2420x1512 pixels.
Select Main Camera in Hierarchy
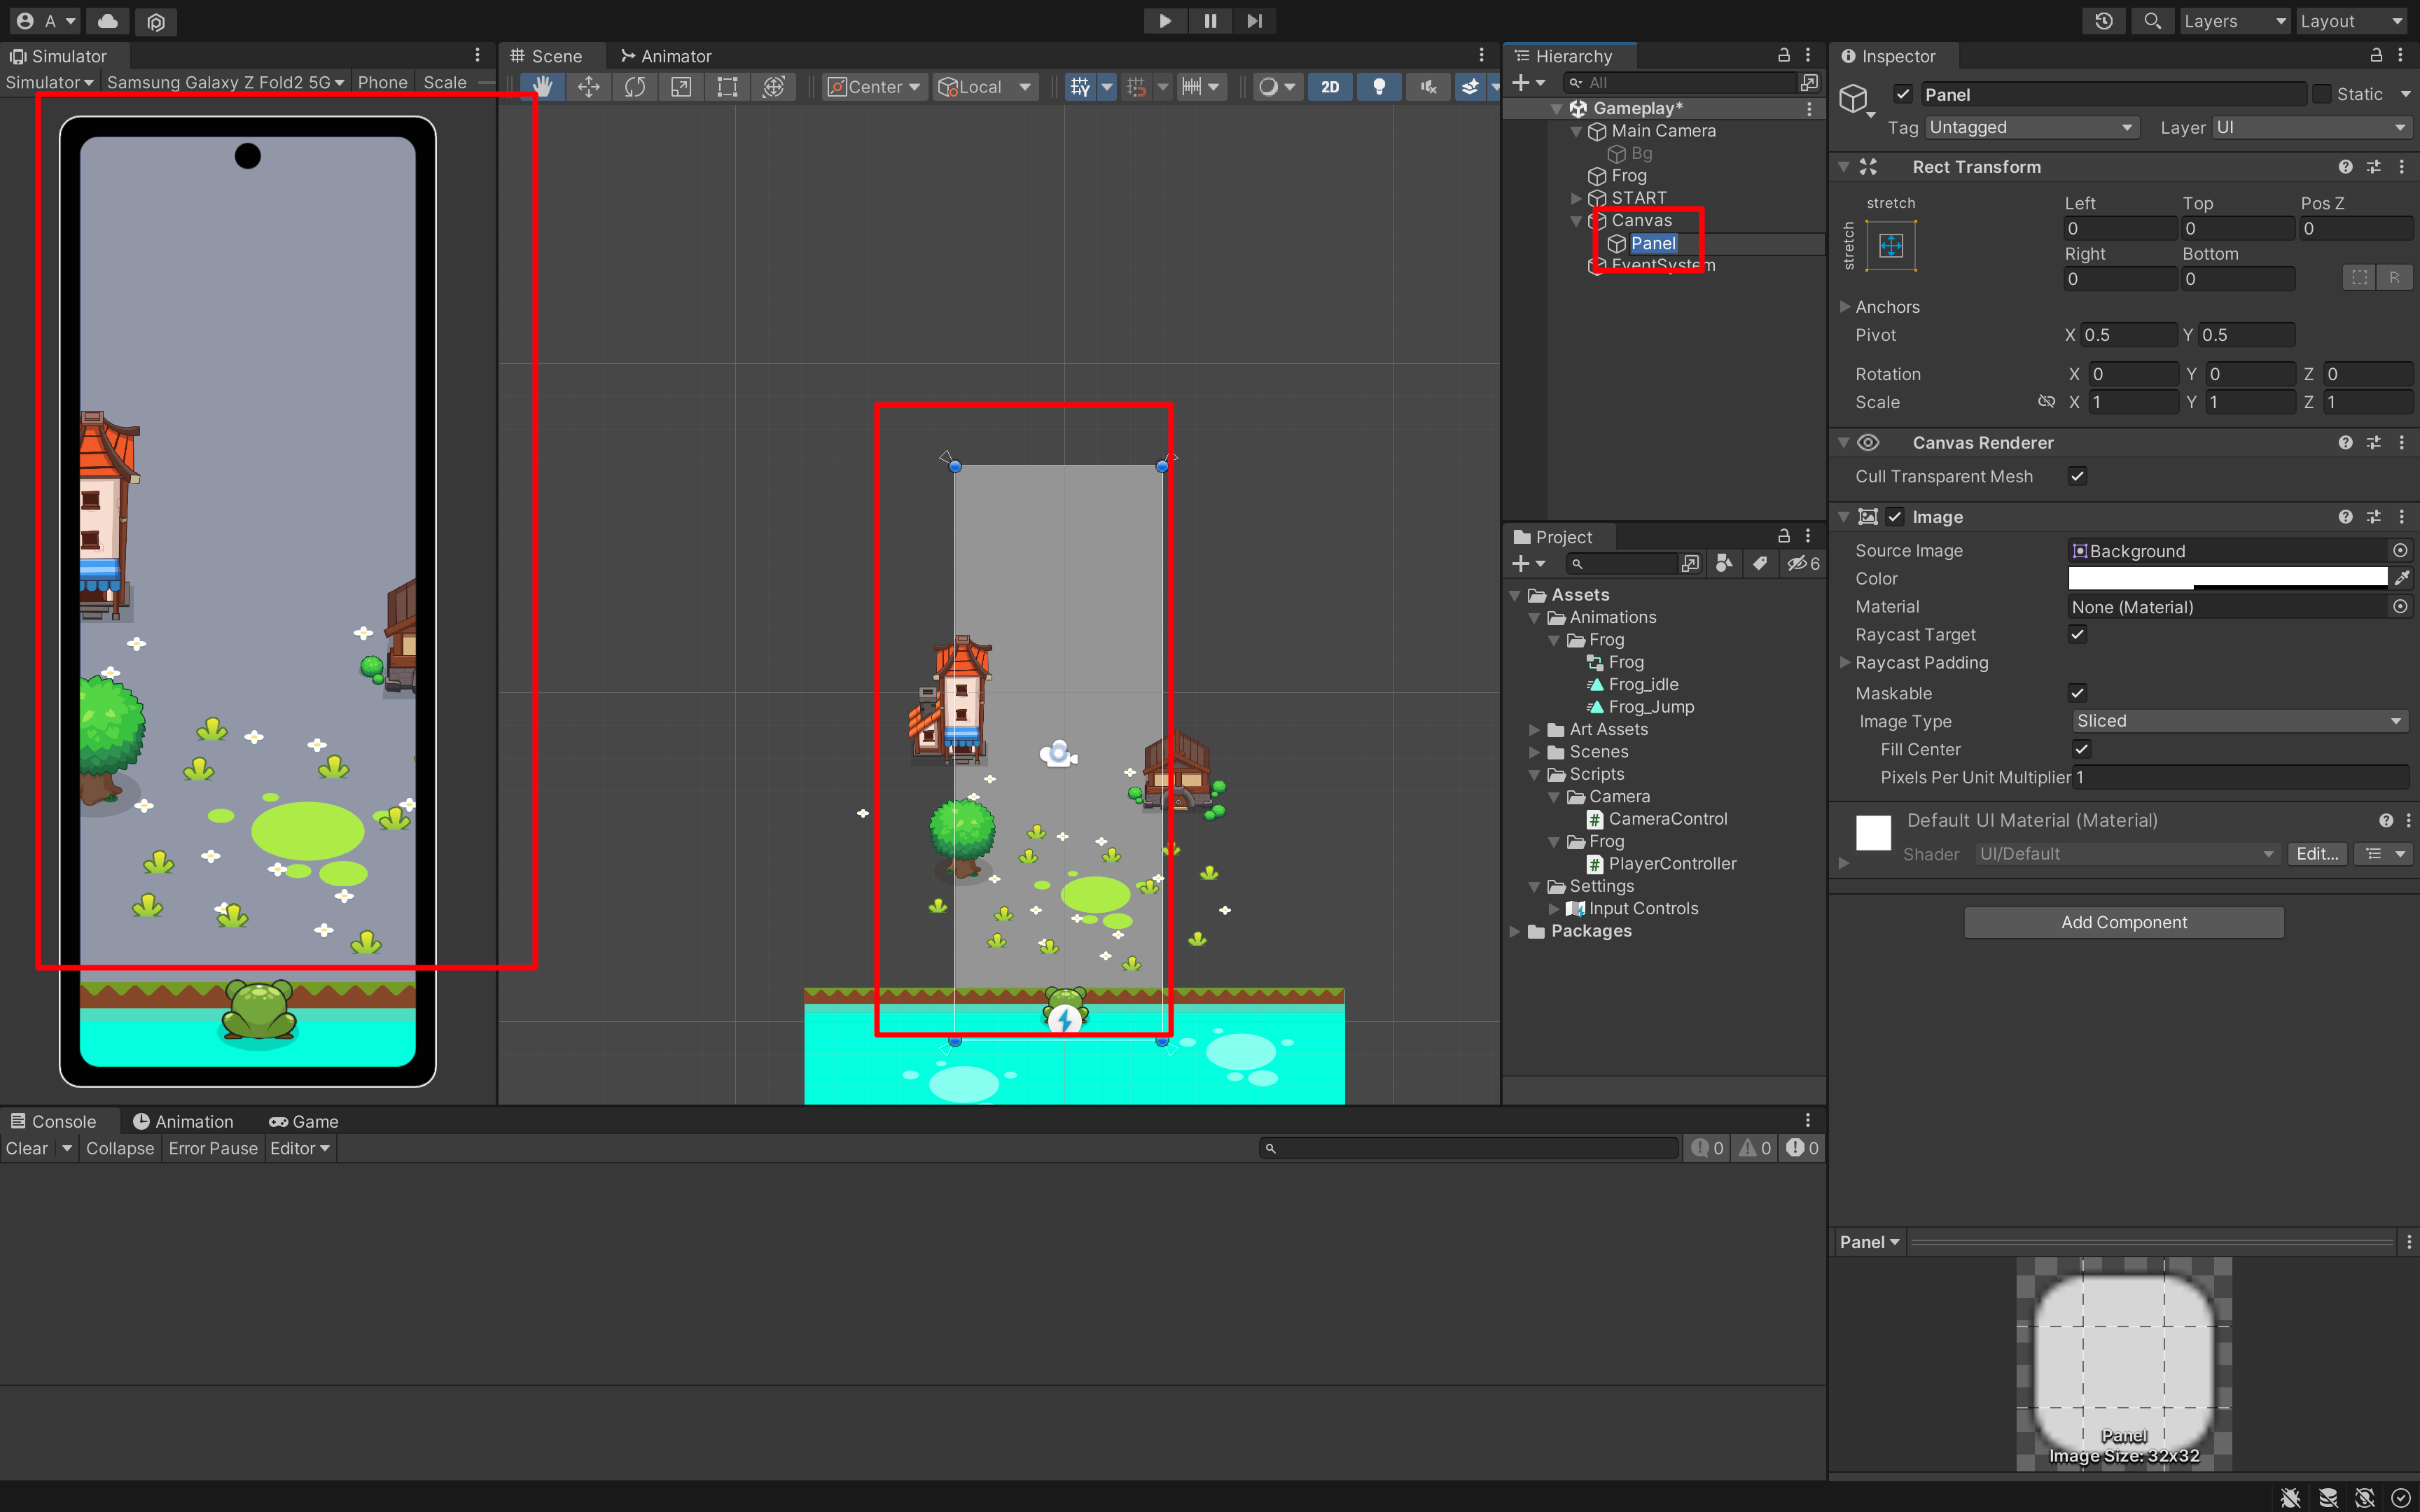1663,131
